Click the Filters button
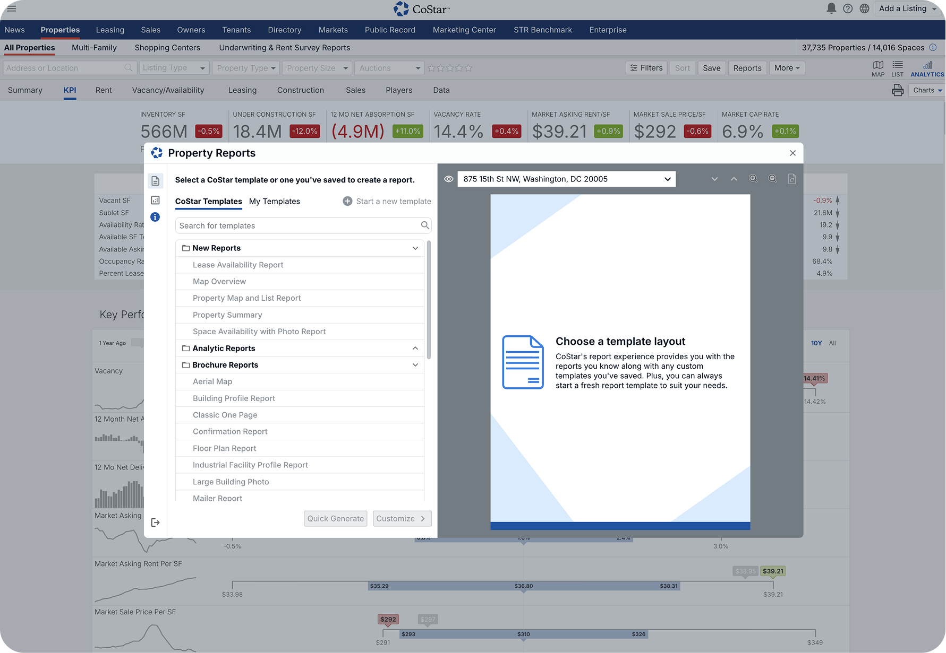The height and width of the screenshot is (653, 946). tap(646, 68)
